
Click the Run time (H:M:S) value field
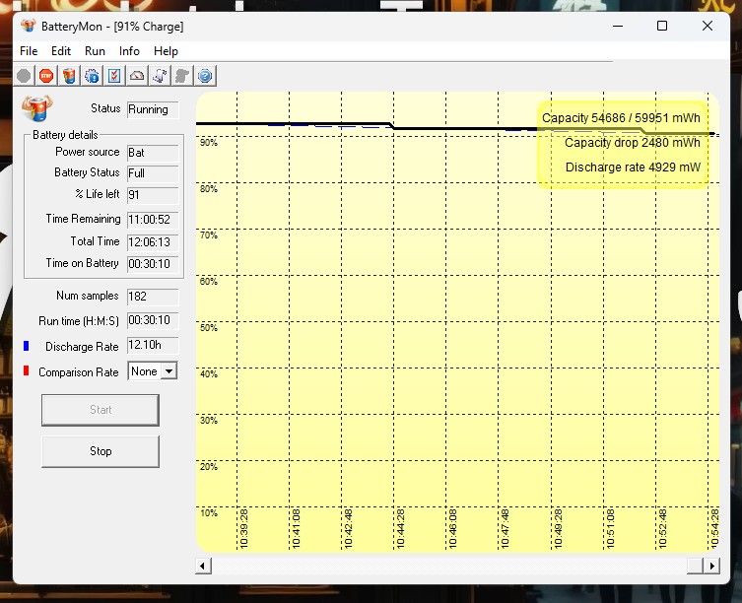coord(153,320)
